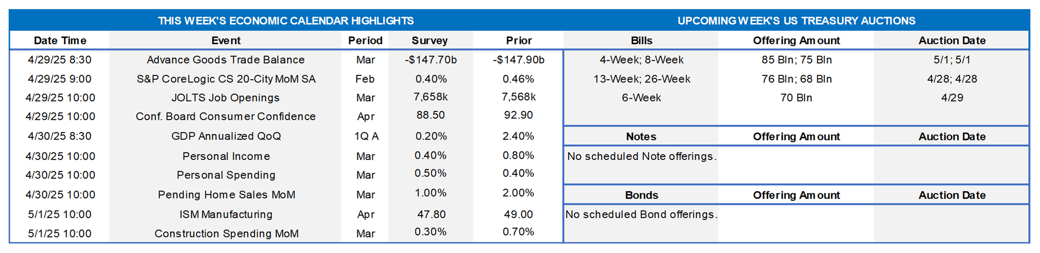Click the Prior column header
Image resolution: width=1040 pixels, height=253 pixels.
pos(519,41)
